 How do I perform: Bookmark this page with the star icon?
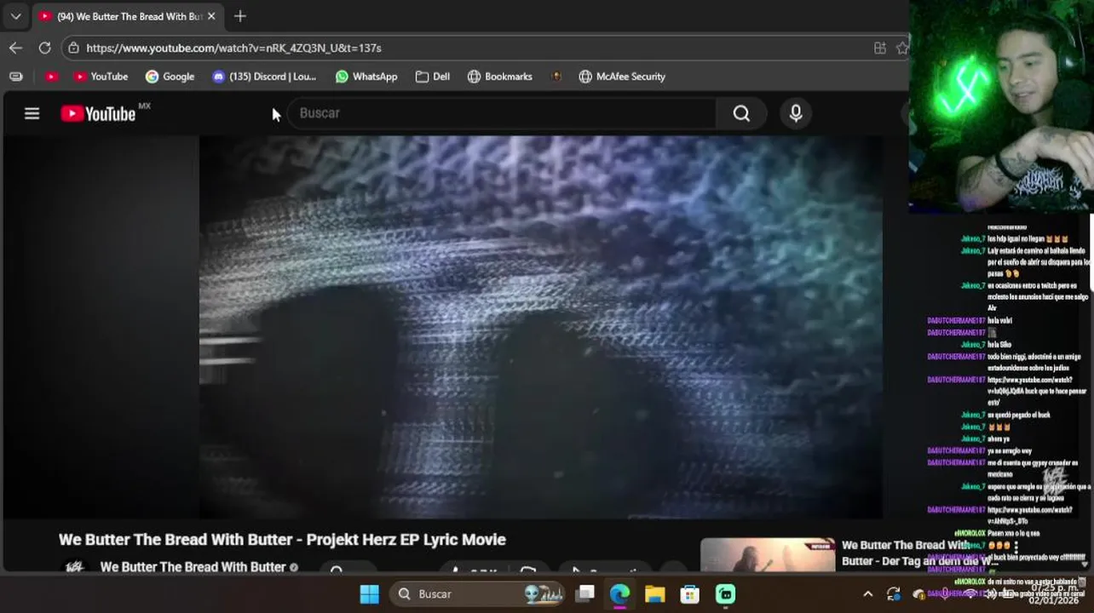pyautogui.click(x=902, y=48)
